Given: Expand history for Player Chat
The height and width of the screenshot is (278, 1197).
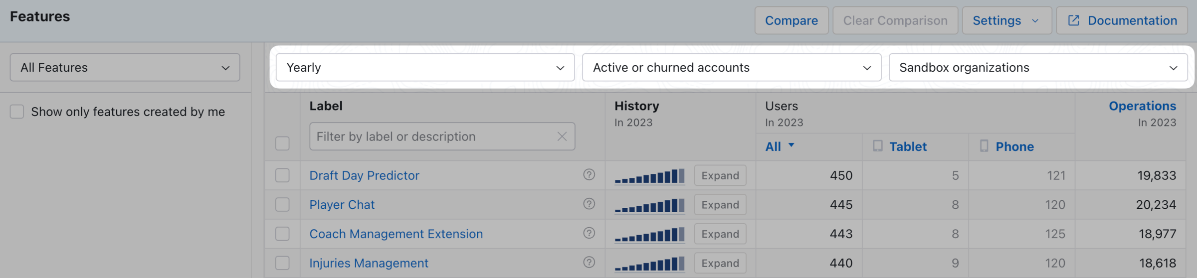Looking at the screenshot, I should tap(720, 205).
